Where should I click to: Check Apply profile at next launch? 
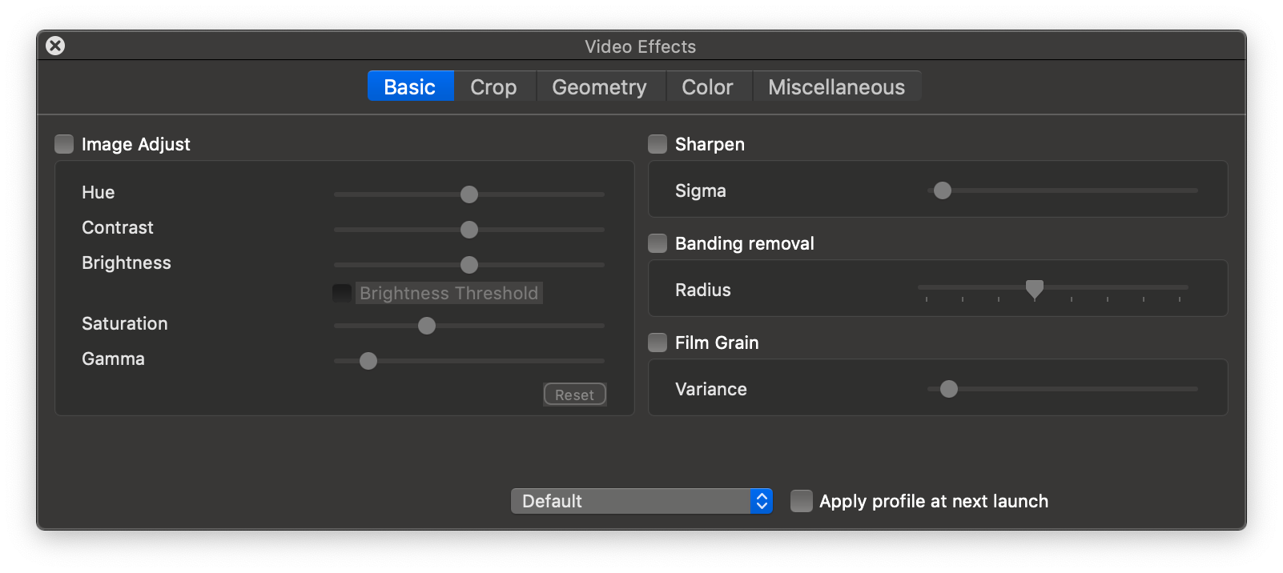coord(801,501)
